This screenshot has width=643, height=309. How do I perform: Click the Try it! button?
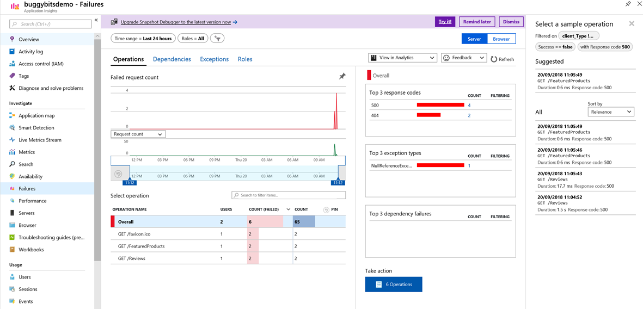[x=445, y=22]
